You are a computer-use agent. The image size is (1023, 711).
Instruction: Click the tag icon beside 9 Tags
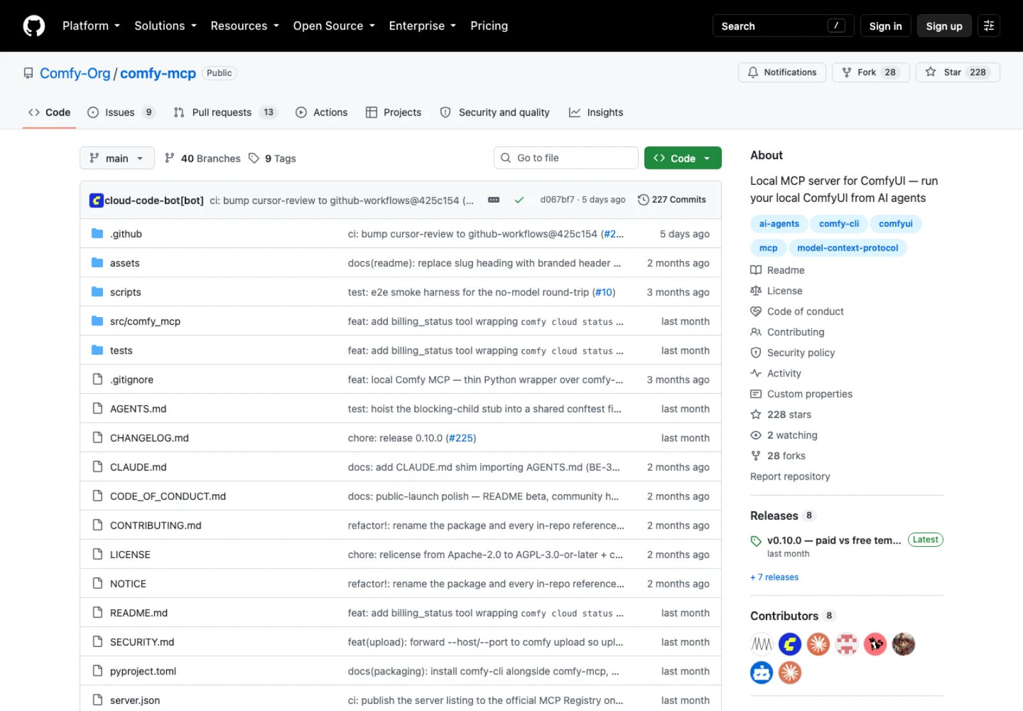click(x=254, y=158)
